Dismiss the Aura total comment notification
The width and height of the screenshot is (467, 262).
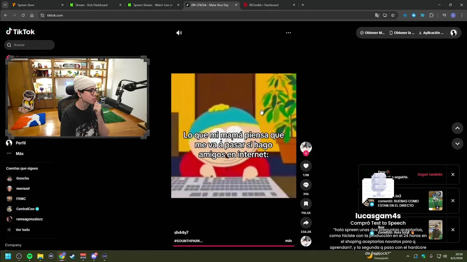(453, 230)
